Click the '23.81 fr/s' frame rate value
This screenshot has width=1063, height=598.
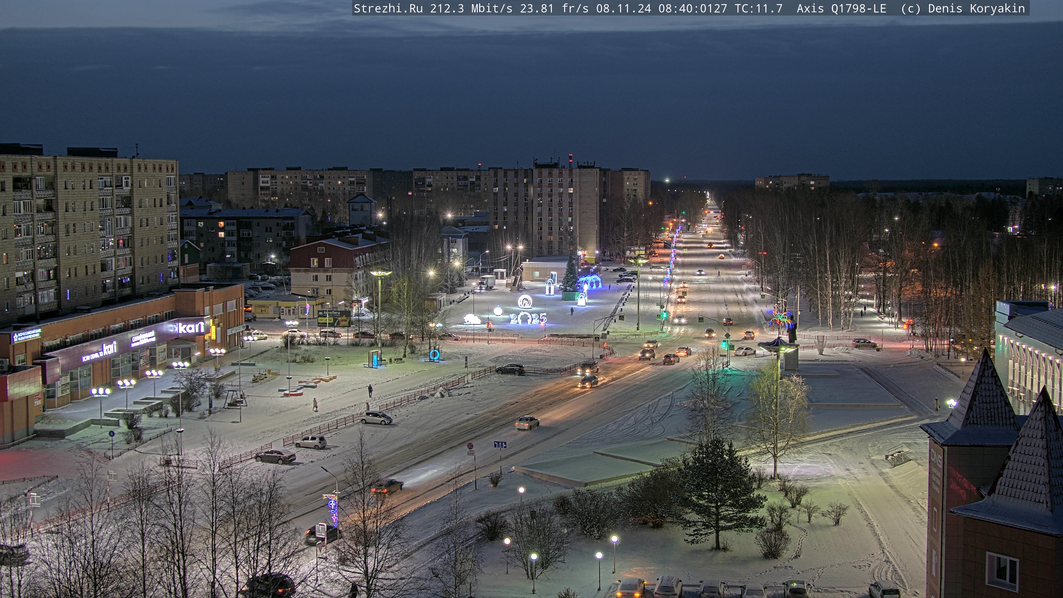pyautogui.click(x=554, y=8)
